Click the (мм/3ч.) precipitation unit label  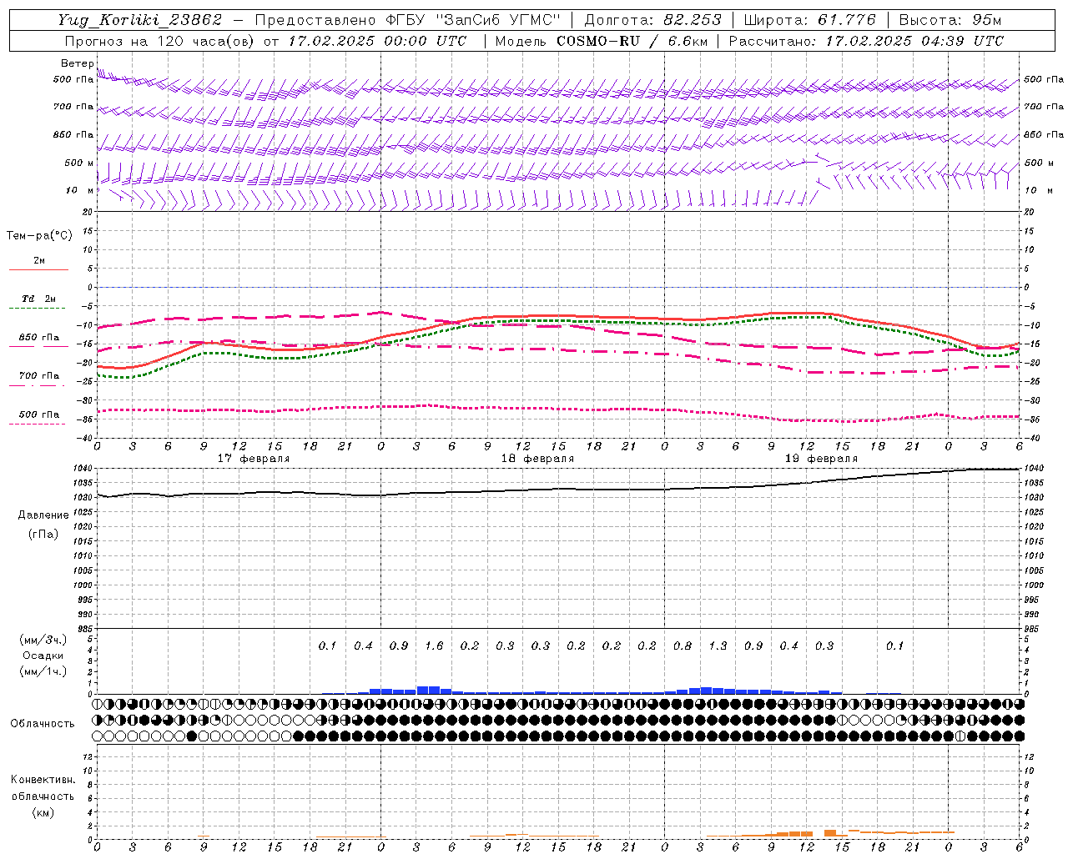pos(43,640)
